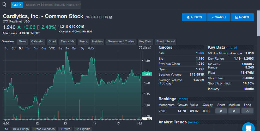Click the page vertical scrollbar thumb

click(x=258, y=23)
